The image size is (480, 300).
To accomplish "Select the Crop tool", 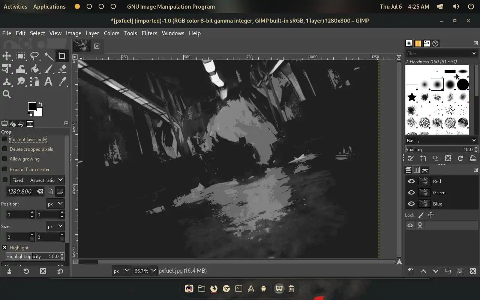I will tap(62, 56).
